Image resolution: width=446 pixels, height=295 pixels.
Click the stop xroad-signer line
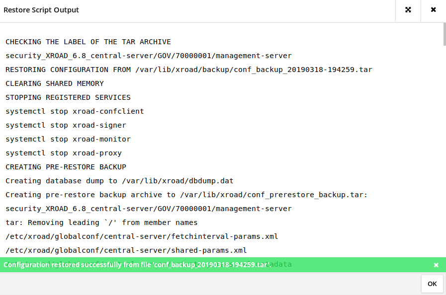click(x=66, y=125)
